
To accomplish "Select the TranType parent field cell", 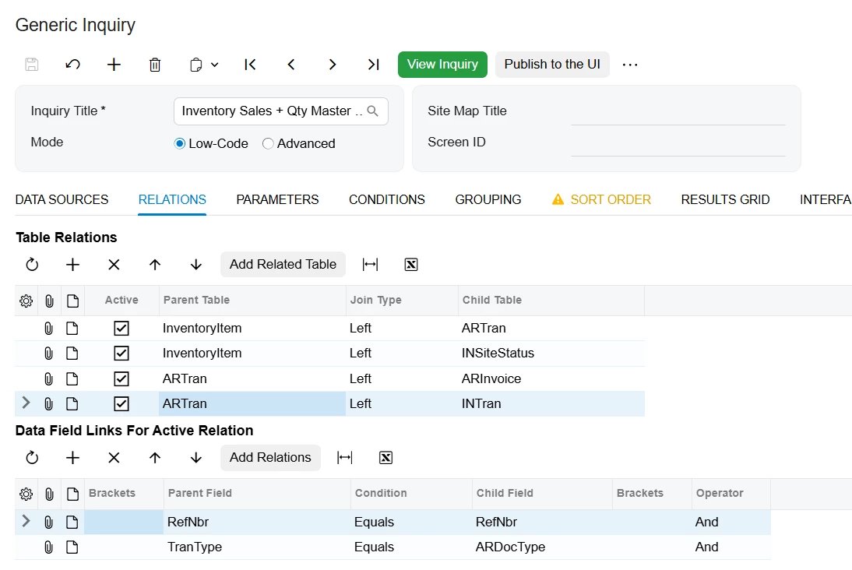I will [x=257, y=547].
